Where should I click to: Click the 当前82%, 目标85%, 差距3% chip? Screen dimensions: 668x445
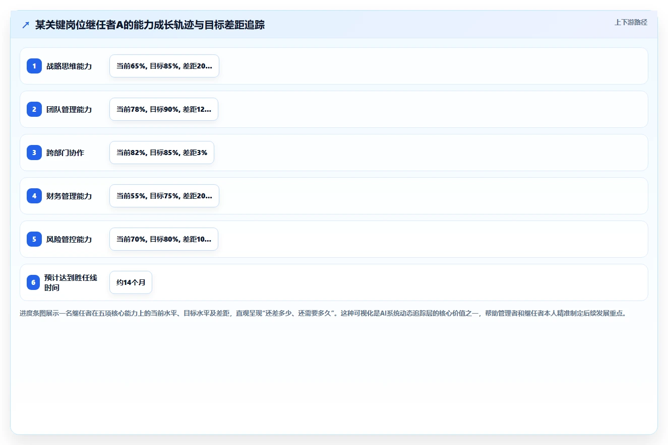[162, 153]
